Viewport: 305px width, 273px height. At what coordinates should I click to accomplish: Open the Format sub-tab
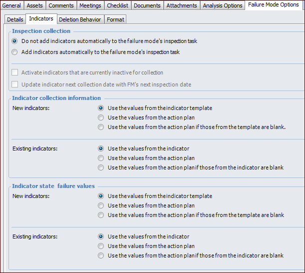pyautogui.click(x=115, y=19)
